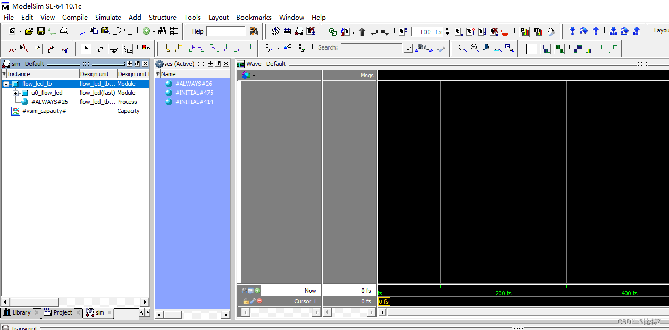Open the Simulate menu
This screenshot has width=669, height=330.
tap(108, 17)
